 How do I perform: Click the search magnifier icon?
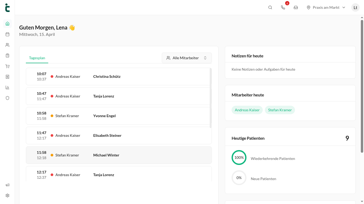(270, 7)
